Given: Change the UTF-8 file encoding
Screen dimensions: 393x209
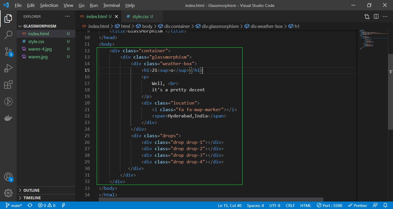Looking at the screenshot, I should coord(275,206).
